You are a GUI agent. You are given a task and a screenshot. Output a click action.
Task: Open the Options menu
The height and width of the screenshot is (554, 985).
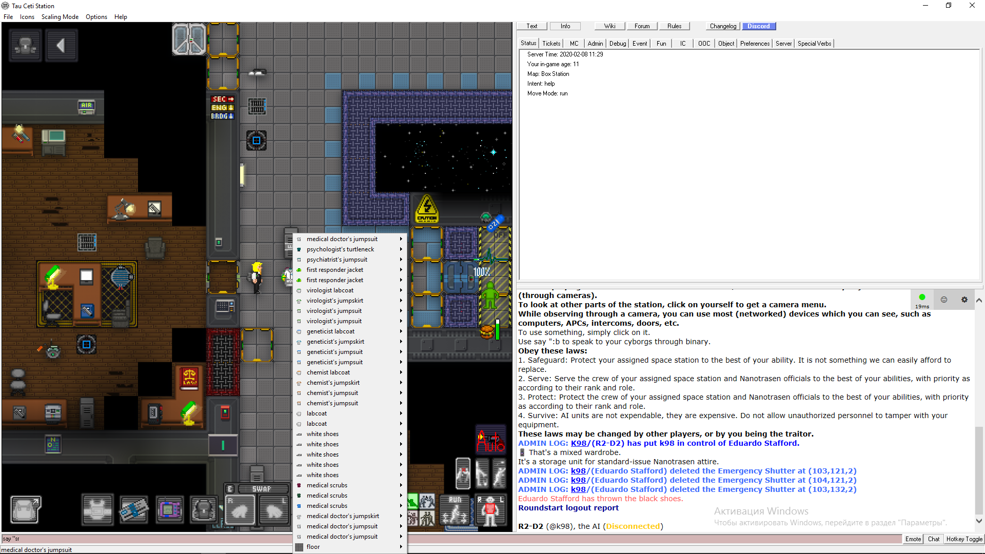pyautogui.click(x=96, y=17)
